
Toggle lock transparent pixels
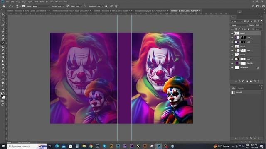pyautogui.click(x=236, y=29)
